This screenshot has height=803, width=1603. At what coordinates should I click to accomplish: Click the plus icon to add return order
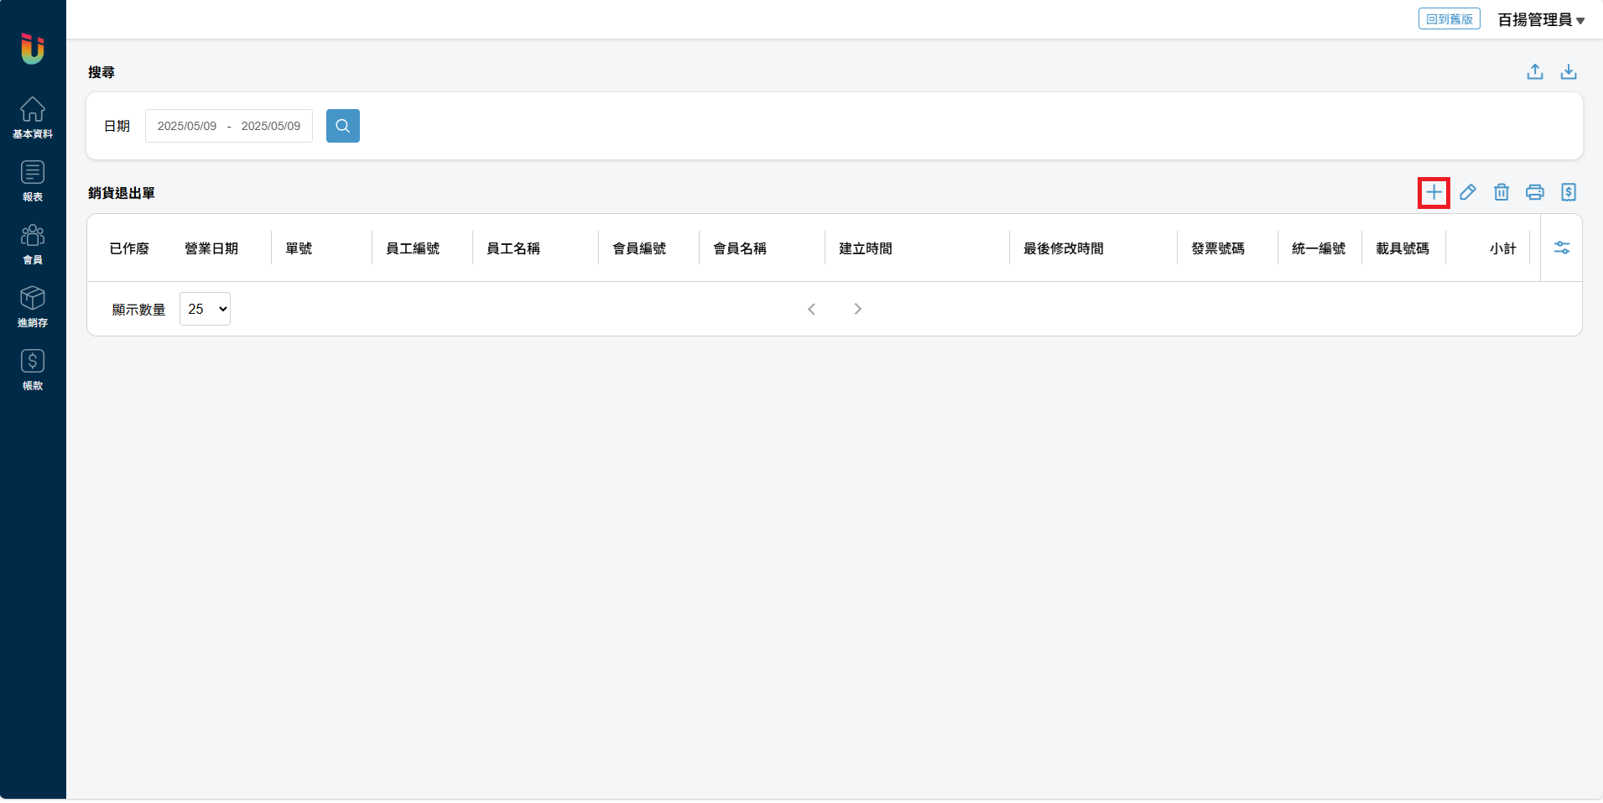pos(1434,192)
